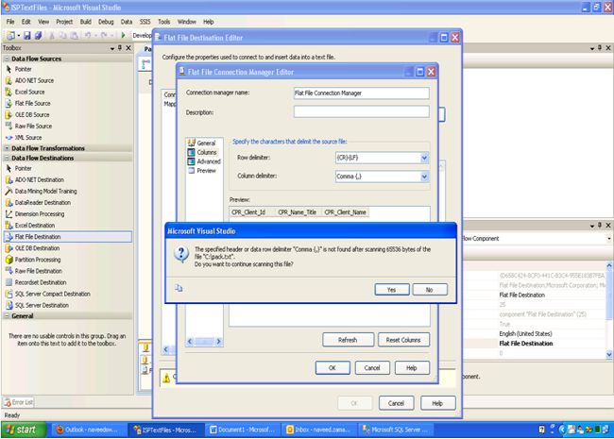The height and width of the screenshot is (439, 614).
Task: Open Column delimiter dropdown
Action: [x=424, y=177]
